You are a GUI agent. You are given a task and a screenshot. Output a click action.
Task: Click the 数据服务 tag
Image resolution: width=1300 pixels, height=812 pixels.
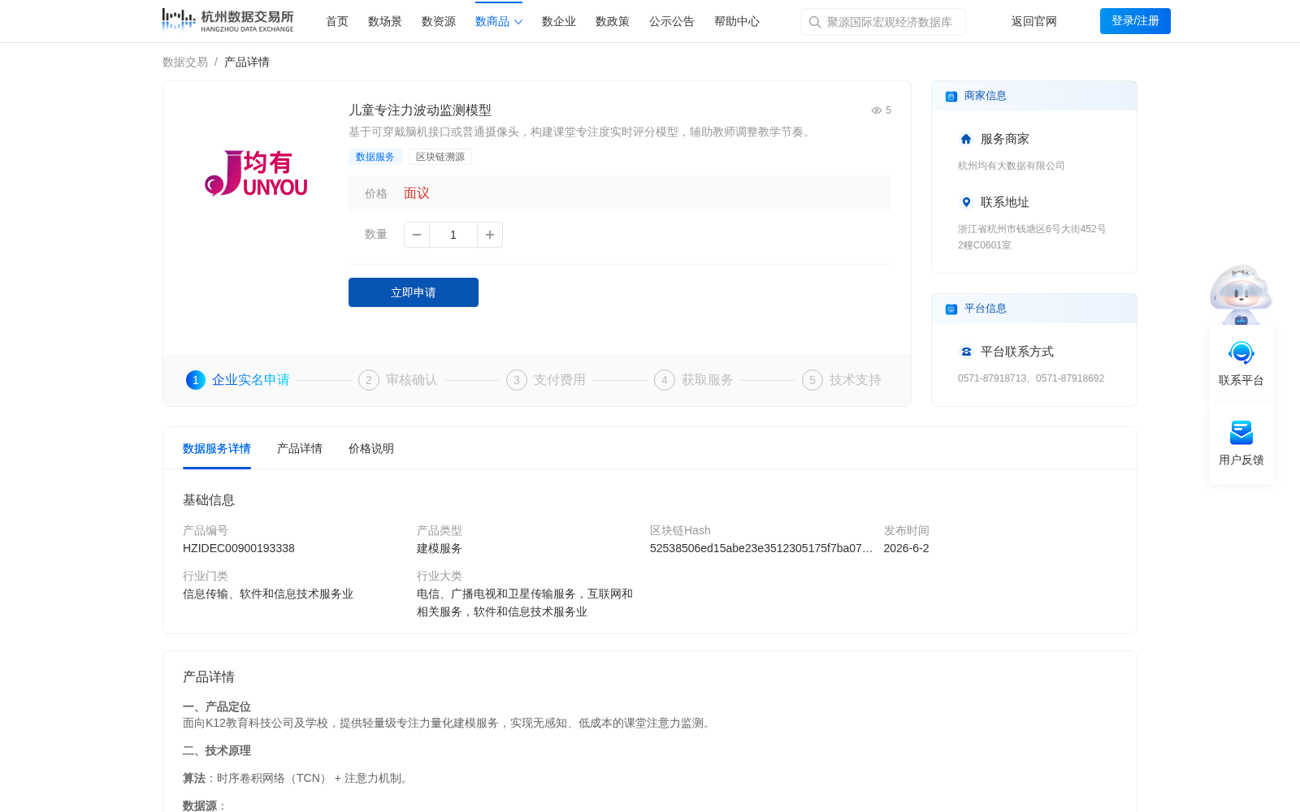[x=375, y=157]
